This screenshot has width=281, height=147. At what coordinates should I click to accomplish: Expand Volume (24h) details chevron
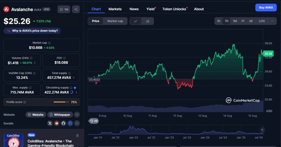tap(35, 63)
